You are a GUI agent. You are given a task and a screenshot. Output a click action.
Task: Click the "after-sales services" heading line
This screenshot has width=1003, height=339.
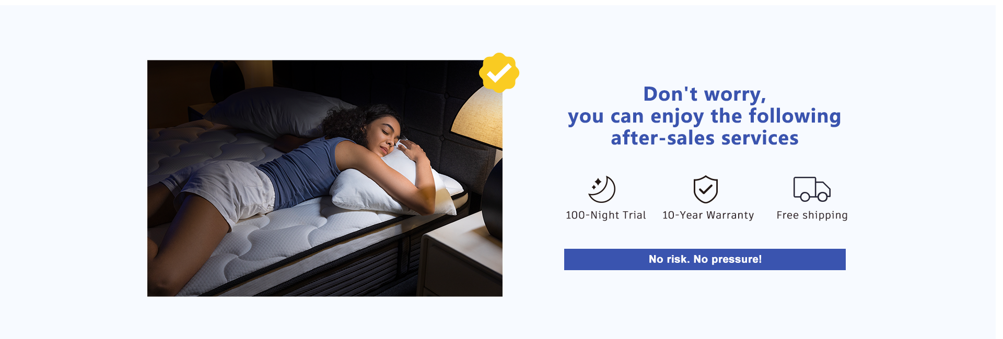pyautogui.click(x=705, y=138)
